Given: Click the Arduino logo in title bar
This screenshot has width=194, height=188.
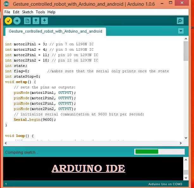Looking at the screenshot, I should [6, 4].
